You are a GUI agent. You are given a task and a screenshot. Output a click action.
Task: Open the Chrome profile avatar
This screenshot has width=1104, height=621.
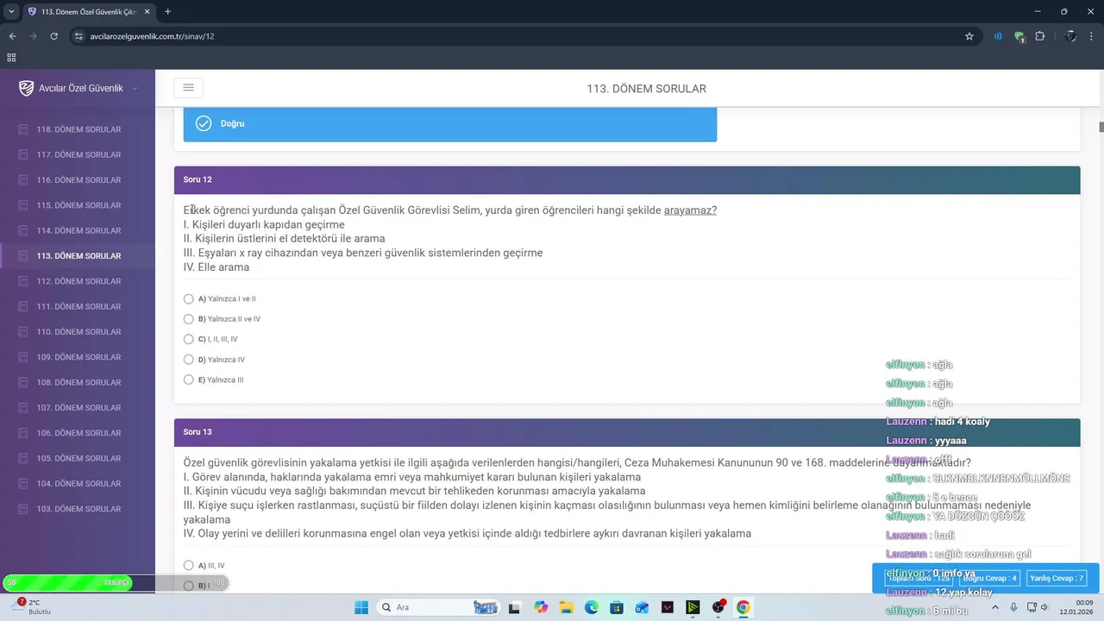[1070, 36]
